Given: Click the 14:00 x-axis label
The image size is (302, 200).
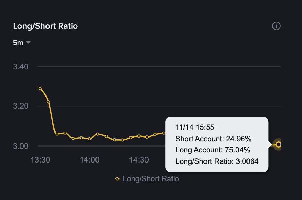Looking at the screenshot, I should pos(90,160).
